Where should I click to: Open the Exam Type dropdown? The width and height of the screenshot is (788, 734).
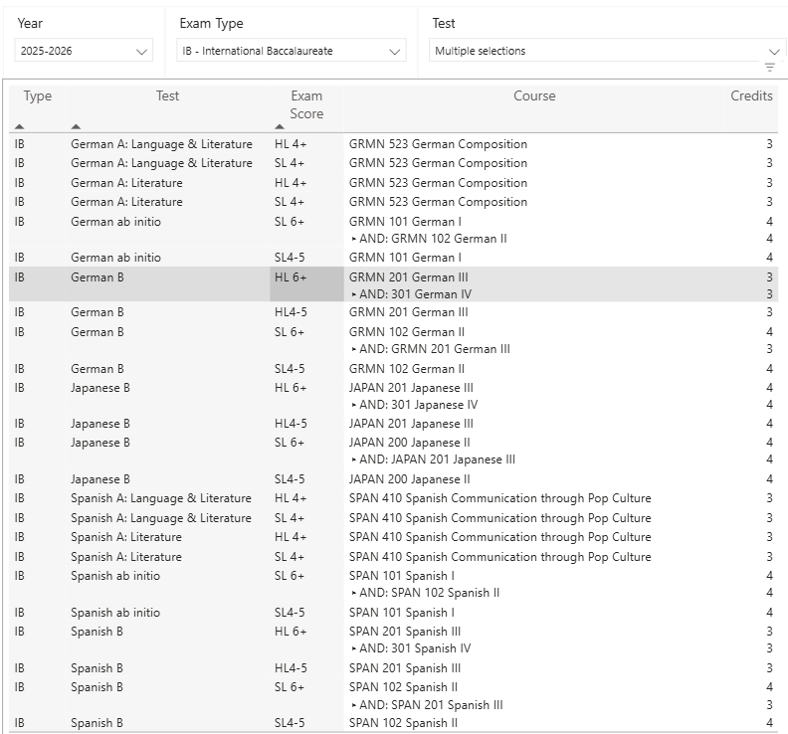point(291,51)
